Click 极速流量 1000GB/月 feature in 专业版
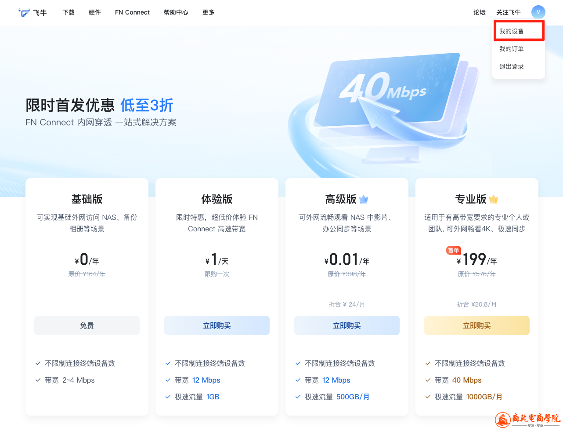This screenshot has height=431, width=563. [464, 397]
